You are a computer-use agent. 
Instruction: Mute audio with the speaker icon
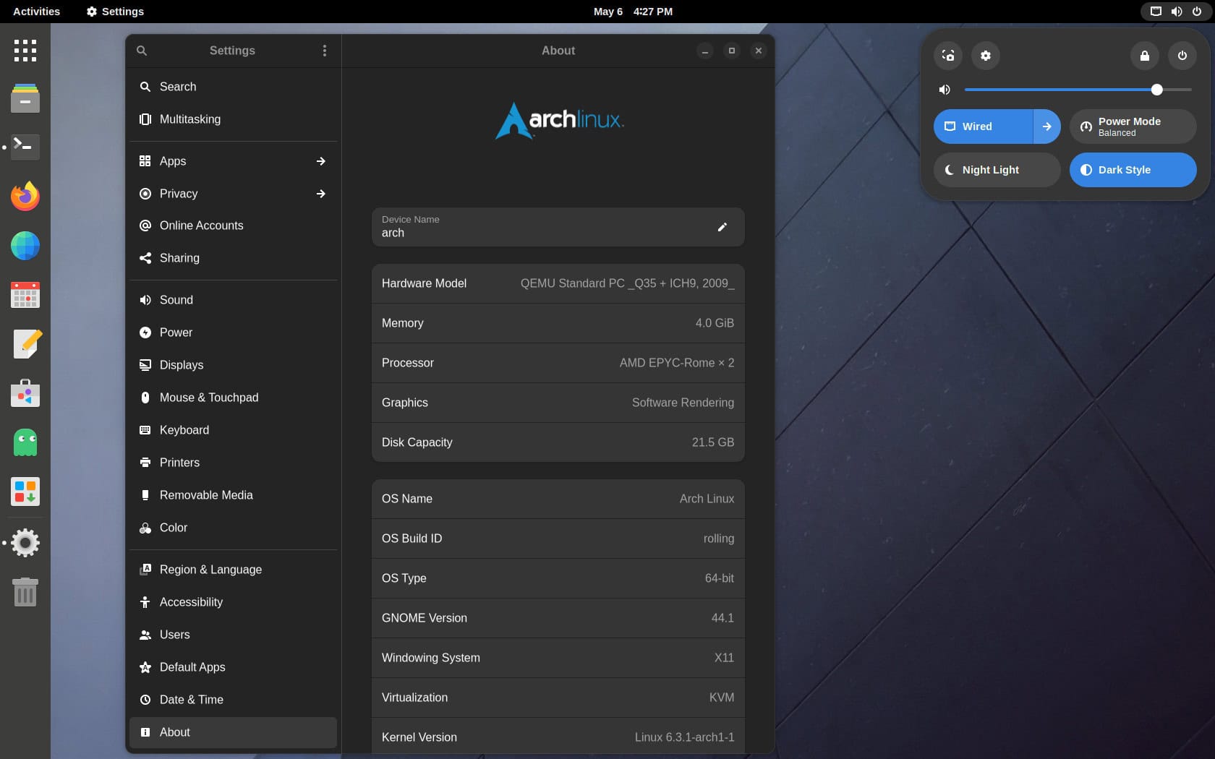[x=944, y=90]
